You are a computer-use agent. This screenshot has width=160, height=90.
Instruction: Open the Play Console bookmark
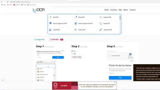(x=31, y=5)
